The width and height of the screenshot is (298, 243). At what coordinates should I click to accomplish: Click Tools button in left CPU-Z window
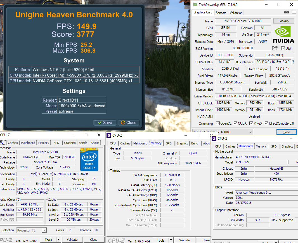tap(48, 240)
